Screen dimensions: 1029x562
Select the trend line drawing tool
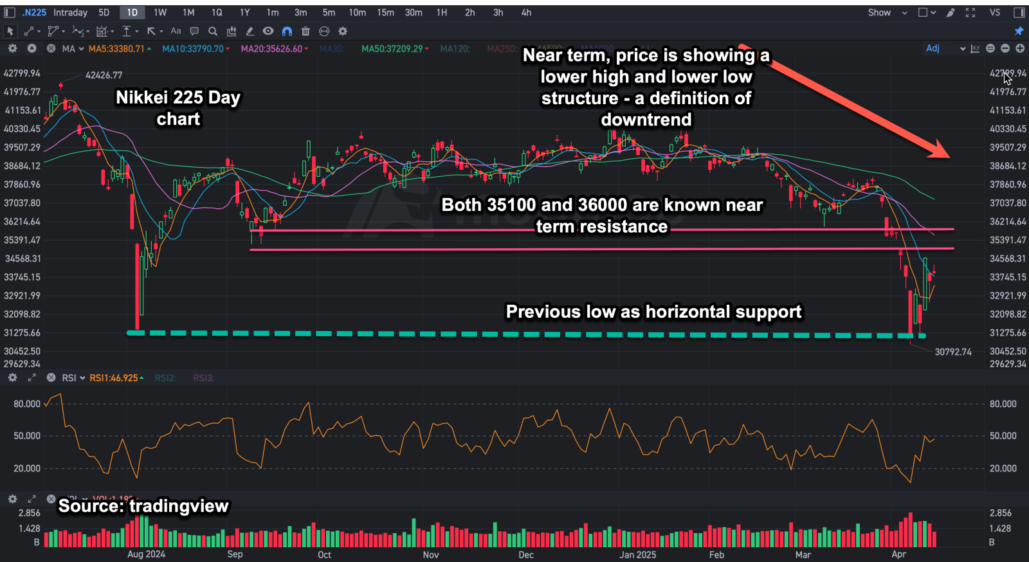point(29,31)
